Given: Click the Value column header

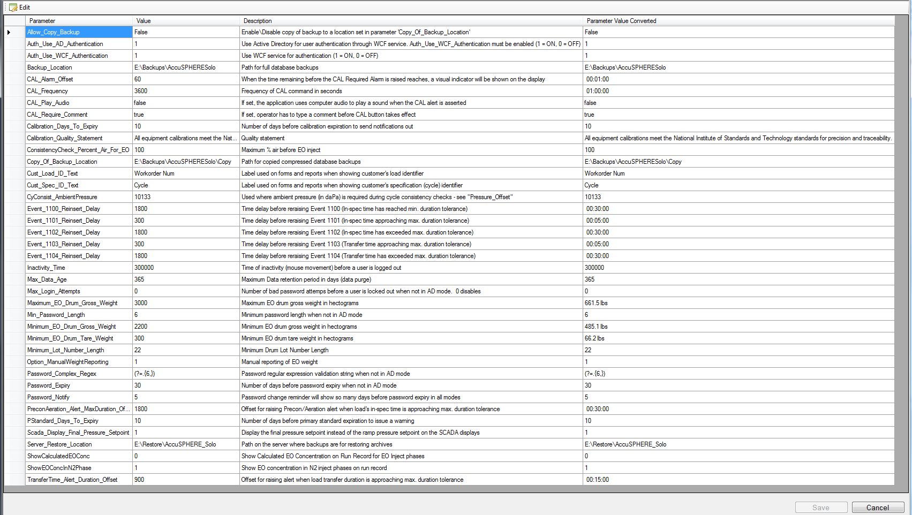Looking at the screenshot, I should click(x=186, y=21).
